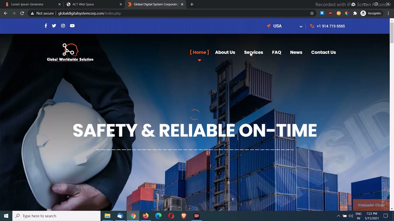The height and width of the screenshot is (221, 394).
Task: Open the News page
Action: click(296, 52)
